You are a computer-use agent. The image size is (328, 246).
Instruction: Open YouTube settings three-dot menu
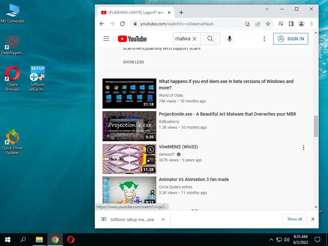(264, 39)
